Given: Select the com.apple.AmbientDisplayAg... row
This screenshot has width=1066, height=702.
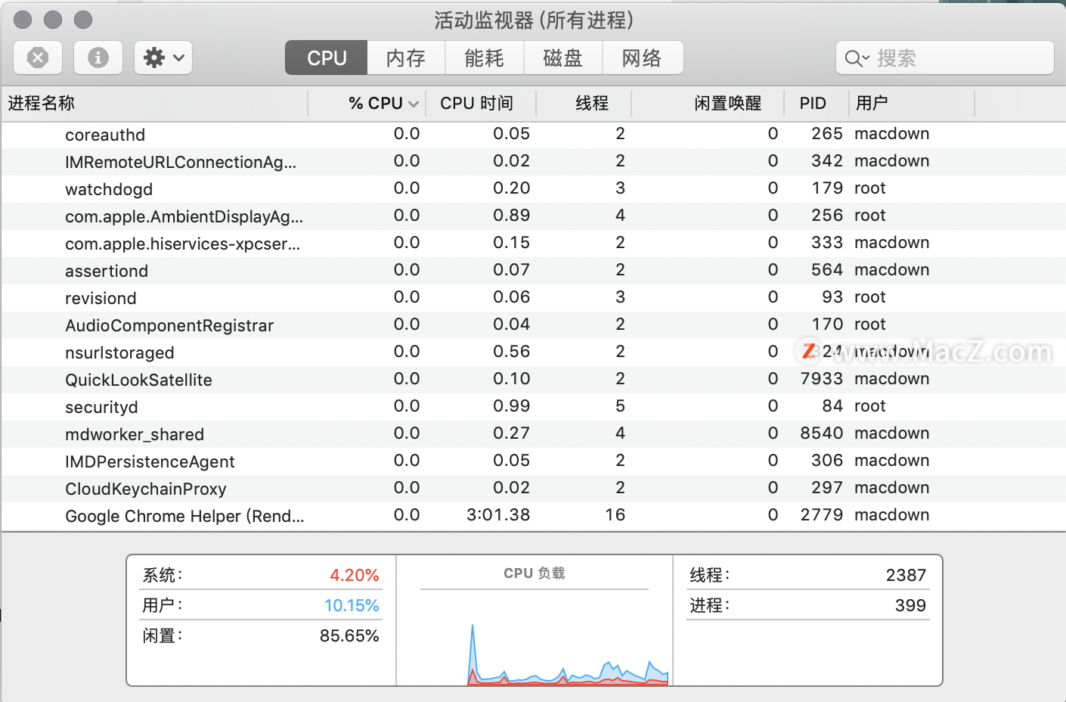Looking at the screenshot, I should pos(533,216).
